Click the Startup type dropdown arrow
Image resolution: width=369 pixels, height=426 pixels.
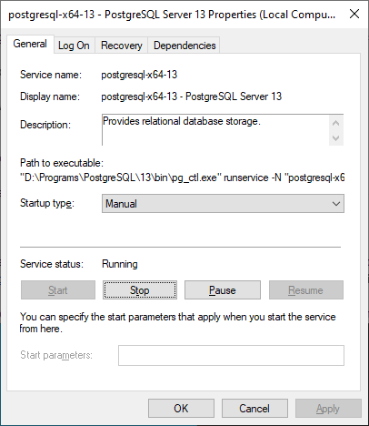(x=336, y=204)
